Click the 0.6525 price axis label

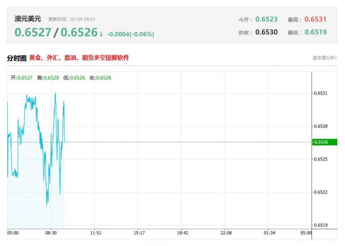click(x=320, y=159)
